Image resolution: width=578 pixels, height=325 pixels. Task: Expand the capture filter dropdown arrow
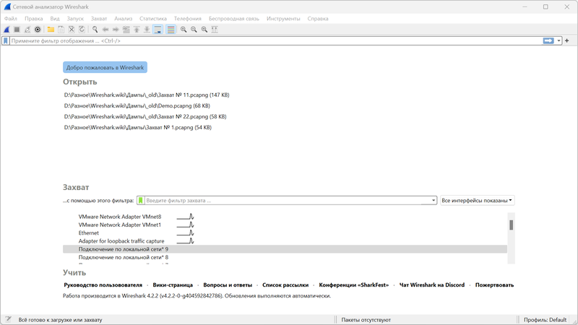(x=433, y=201)
